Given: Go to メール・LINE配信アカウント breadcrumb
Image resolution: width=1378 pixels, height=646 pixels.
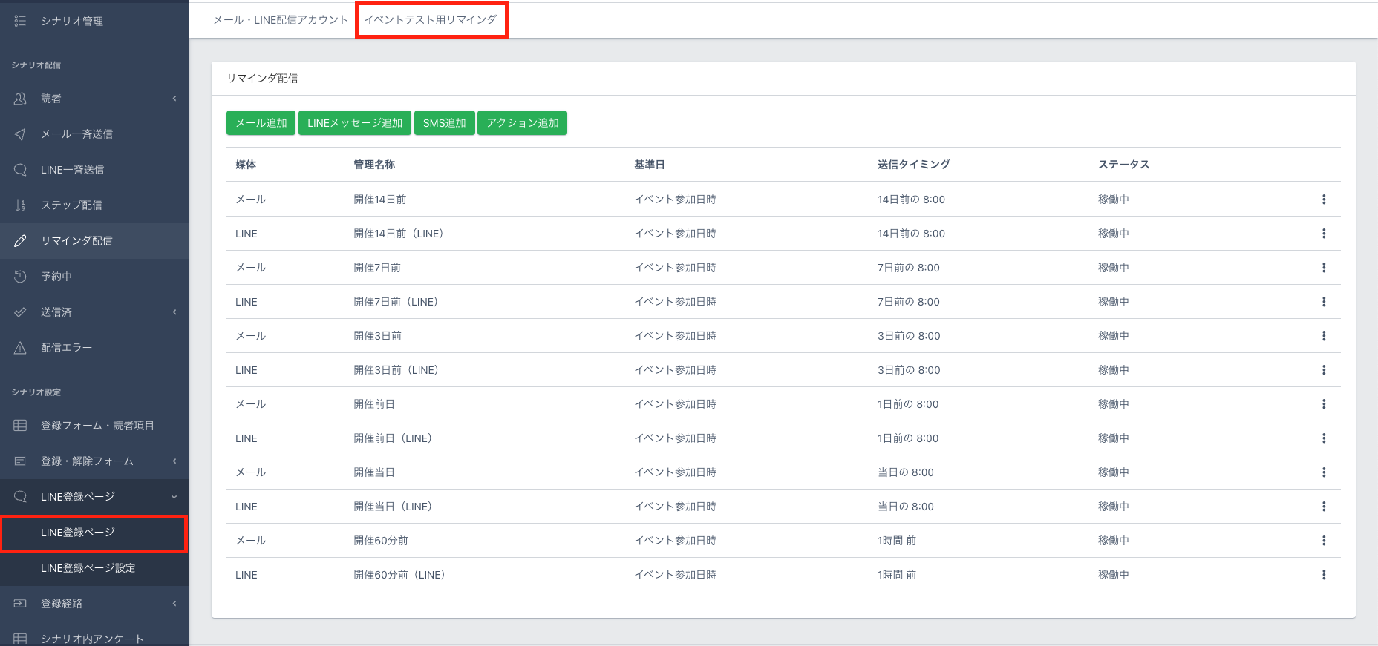Looking at the screenshot, I should click(281, 20).
